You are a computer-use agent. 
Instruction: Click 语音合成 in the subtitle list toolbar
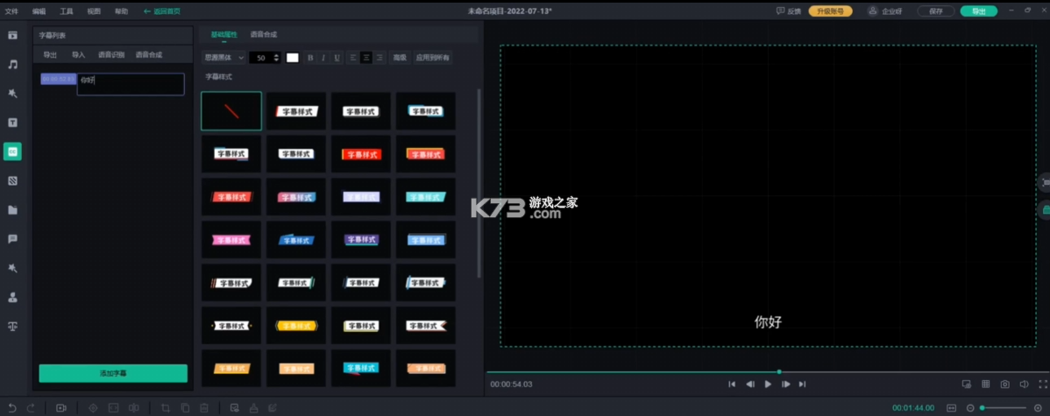[149, 55]
